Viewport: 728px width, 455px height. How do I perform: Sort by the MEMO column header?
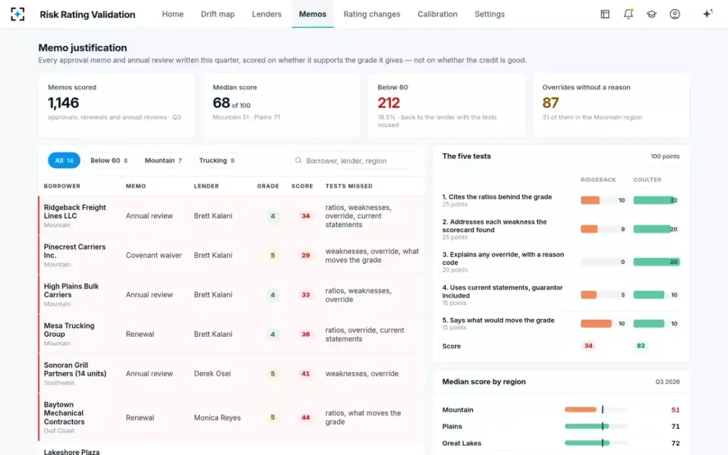(135, 186)
